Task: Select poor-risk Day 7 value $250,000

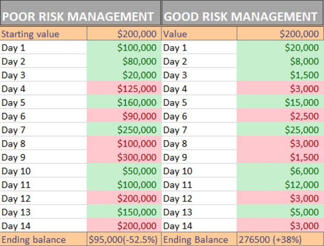Action: 124,130
